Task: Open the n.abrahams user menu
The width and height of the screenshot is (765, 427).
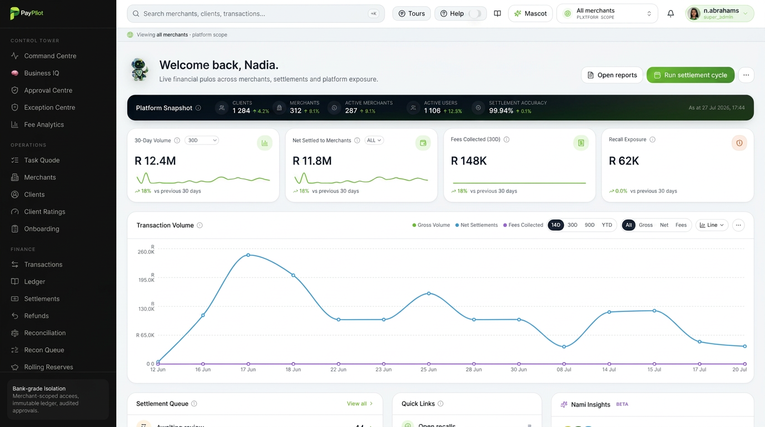Action: click(x=720, y=13)
